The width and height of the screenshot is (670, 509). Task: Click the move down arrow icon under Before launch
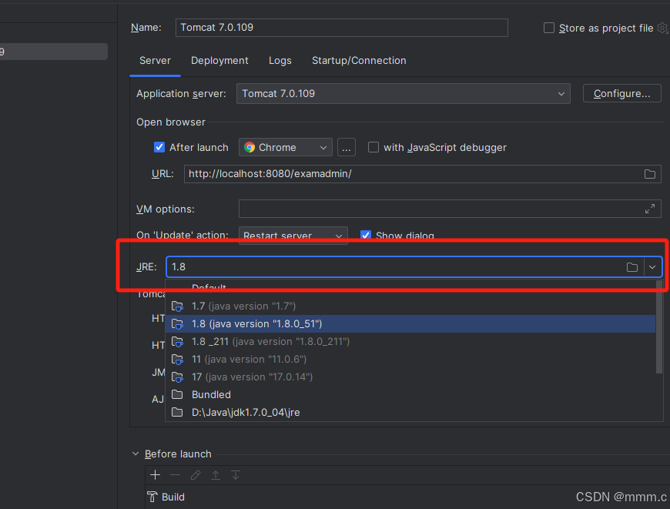pos(236,475)
